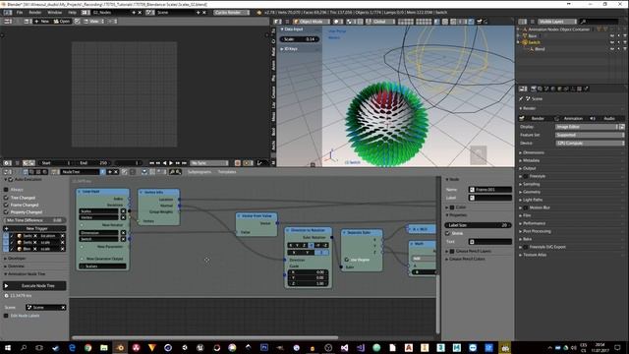Click the Animation render button

coord(570,118)
